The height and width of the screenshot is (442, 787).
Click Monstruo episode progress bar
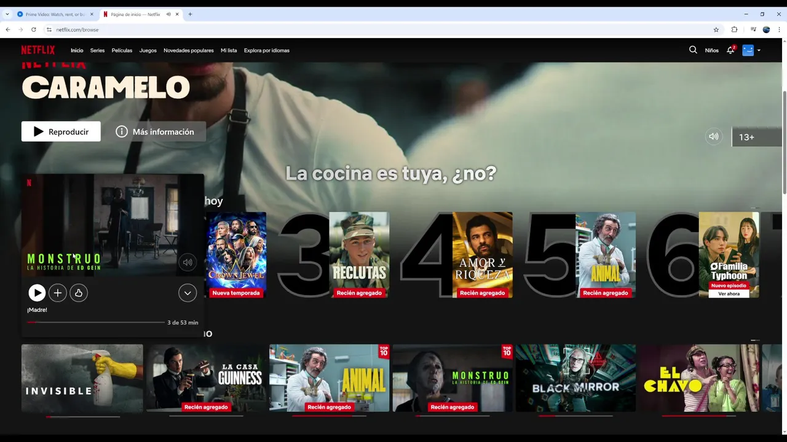pyautogui.click(x=96, y=322)
